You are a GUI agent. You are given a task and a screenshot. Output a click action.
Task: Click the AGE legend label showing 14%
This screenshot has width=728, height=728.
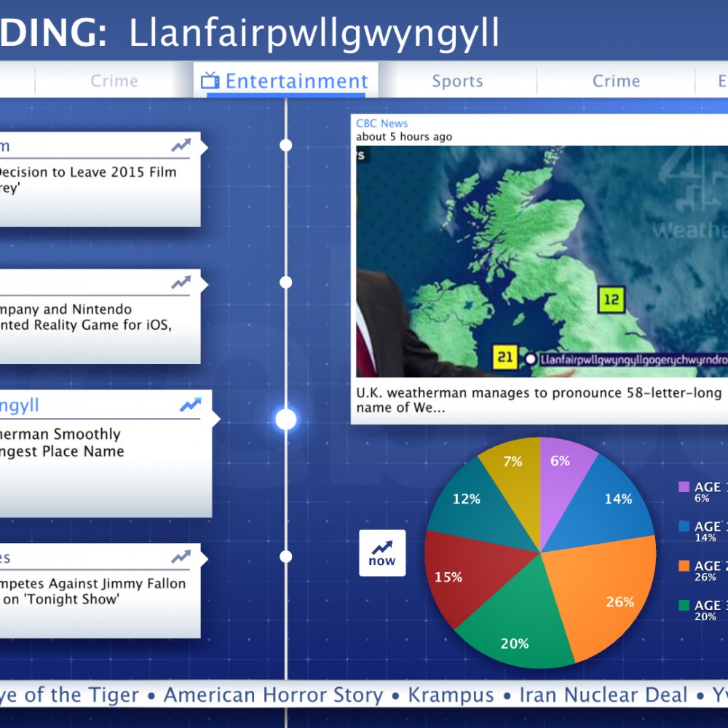(x=711, y=531)
